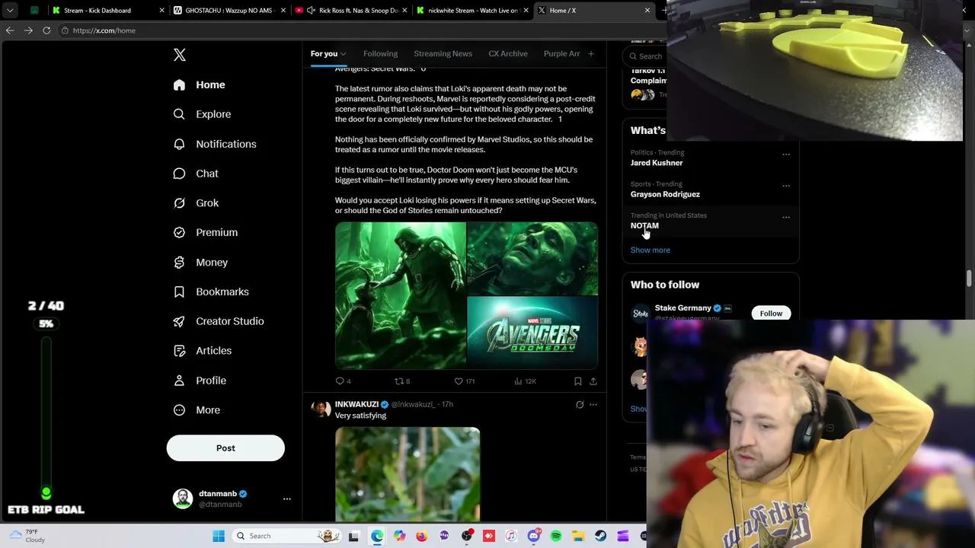The height and width of the screenshot is (548, 975).
Task: Open Articles in the sidebar
Action: 203,351
